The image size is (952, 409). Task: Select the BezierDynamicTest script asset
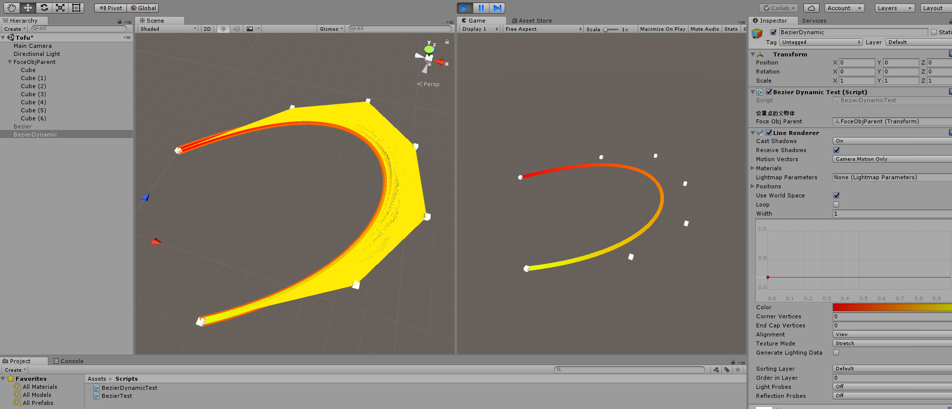click(125, 388)
